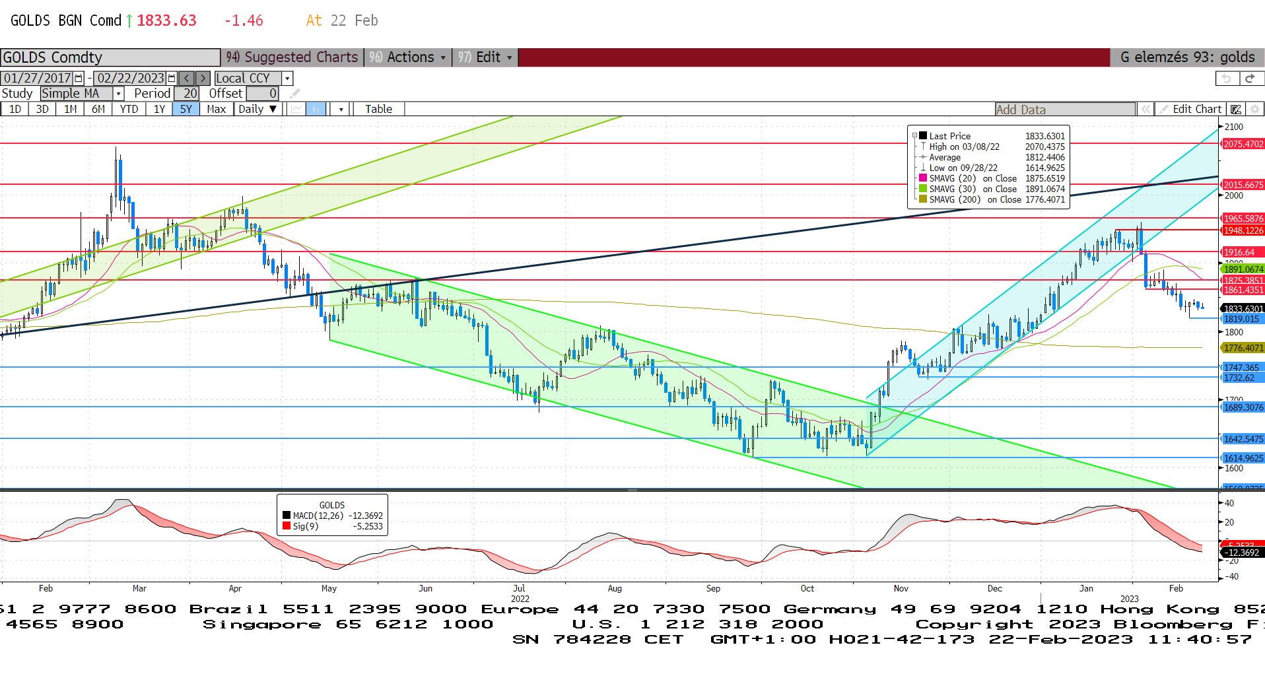Click the 1747.365 blue level label
Screen dimensions: 1265x676
point(1243,368)
